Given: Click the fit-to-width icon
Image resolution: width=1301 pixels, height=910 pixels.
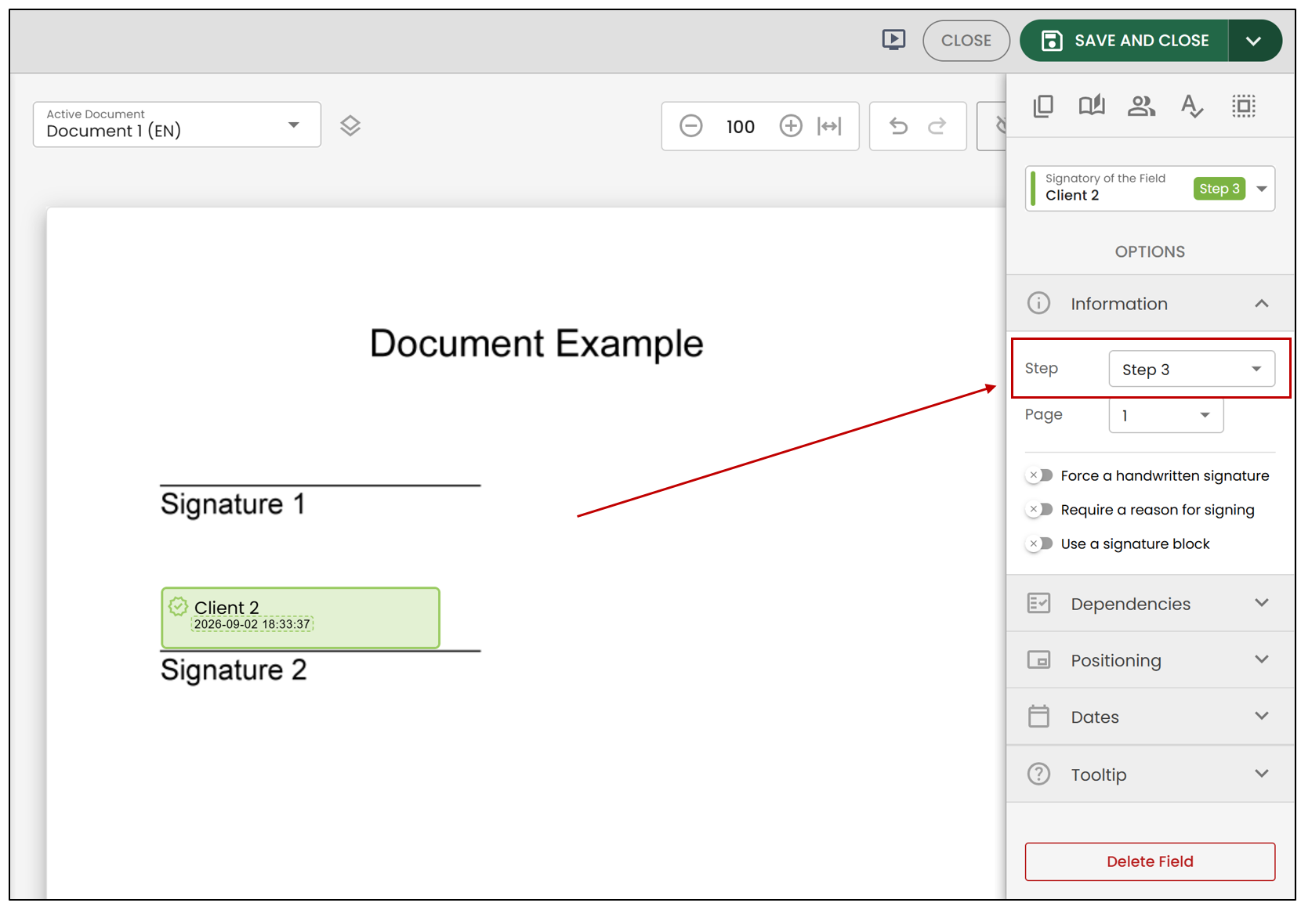Looking at the screenshot, I should coord(829,125).
